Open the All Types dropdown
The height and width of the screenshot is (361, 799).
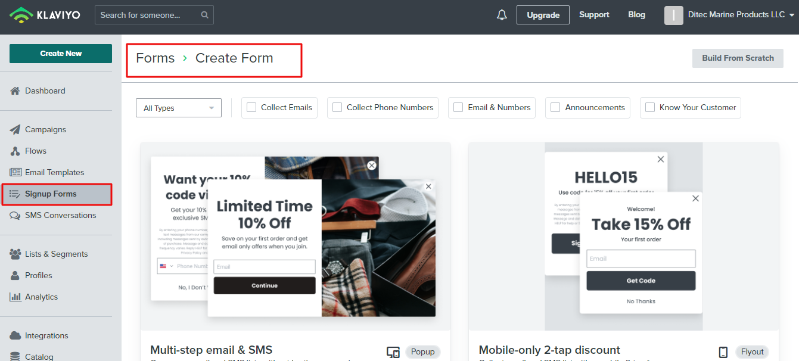(179, 108)
